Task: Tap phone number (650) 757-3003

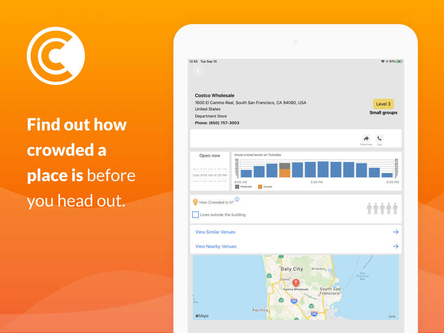Action: coord(224,123)
